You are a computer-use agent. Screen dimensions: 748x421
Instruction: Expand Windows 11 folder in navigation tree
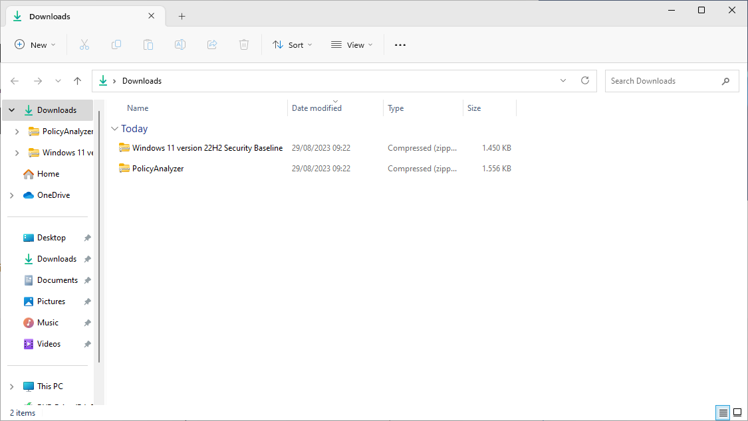tap(17, 153)
